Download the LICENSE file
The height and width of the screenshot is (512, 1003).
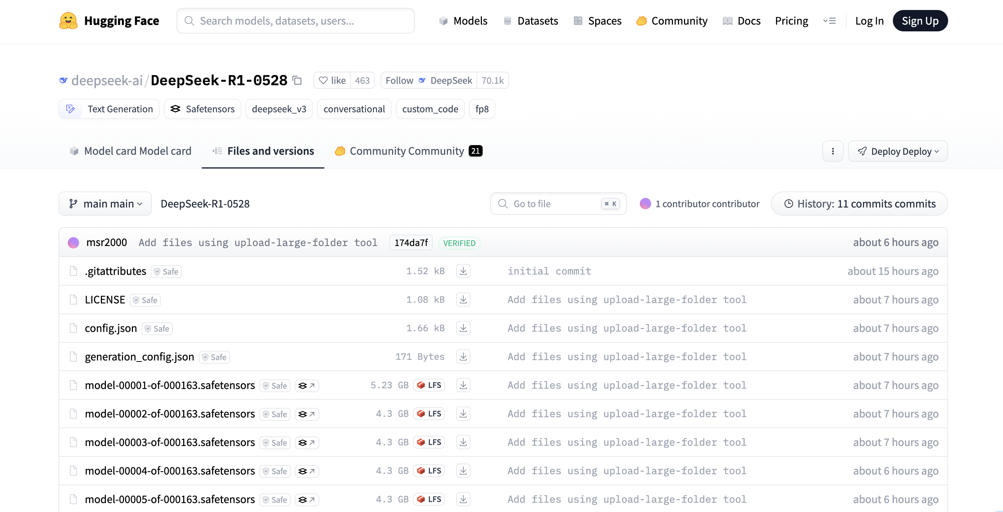pyautogui.click(x=463, y=299)
